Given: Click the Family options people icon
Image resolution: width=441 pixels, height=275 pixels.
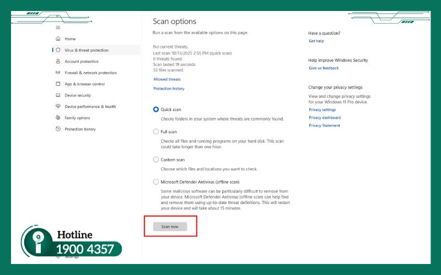Looking at the screenshot, I should pyautogui.click(x=58, y=118).
